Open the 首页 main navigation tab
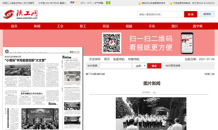Viewport: 218px width, 130px height. point(14,26)
